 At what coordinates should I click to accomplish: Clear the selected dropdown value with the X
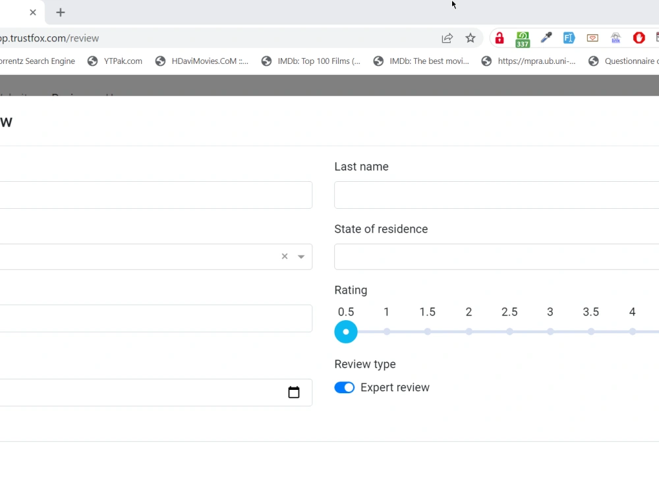coord(284,256)
